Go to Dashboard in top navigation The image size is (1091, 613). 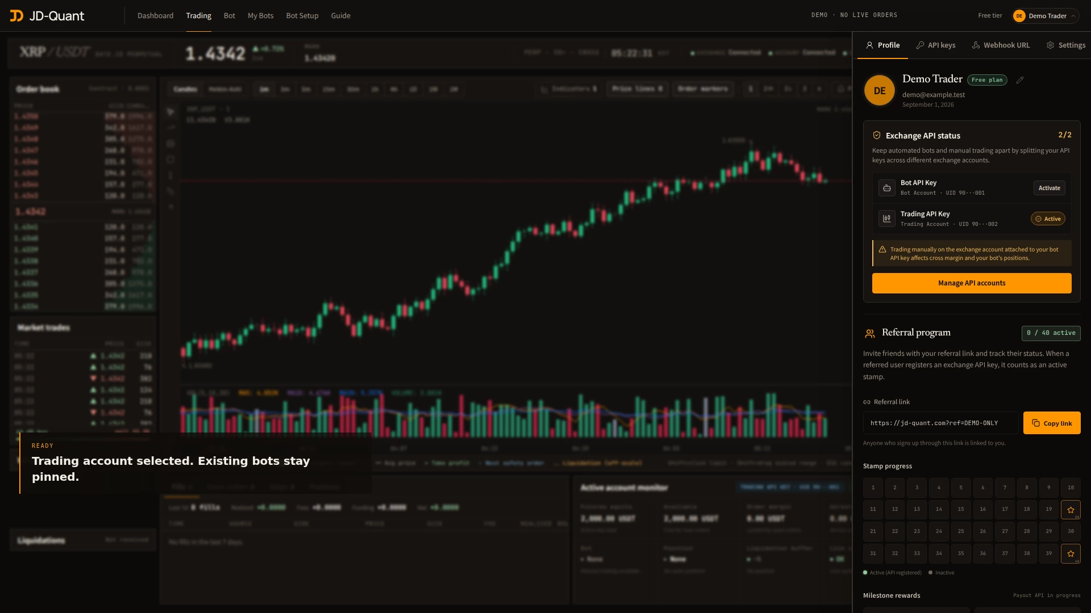pyautogui.click(x=156, y=16)
